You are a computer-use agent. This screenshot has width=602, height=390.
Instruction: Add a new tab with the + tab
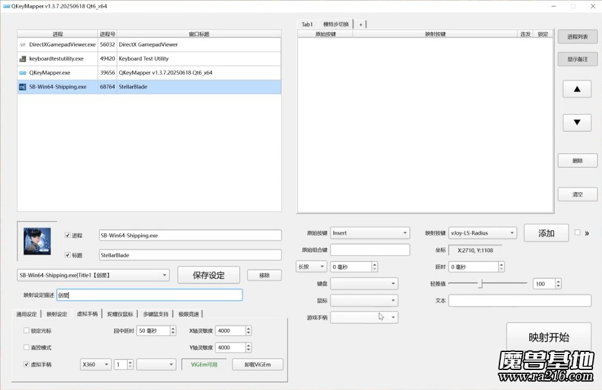[361, 24]
